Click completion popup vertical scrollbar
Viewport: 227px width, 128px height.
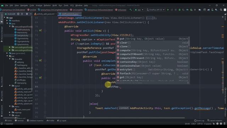tap(189, 41)
